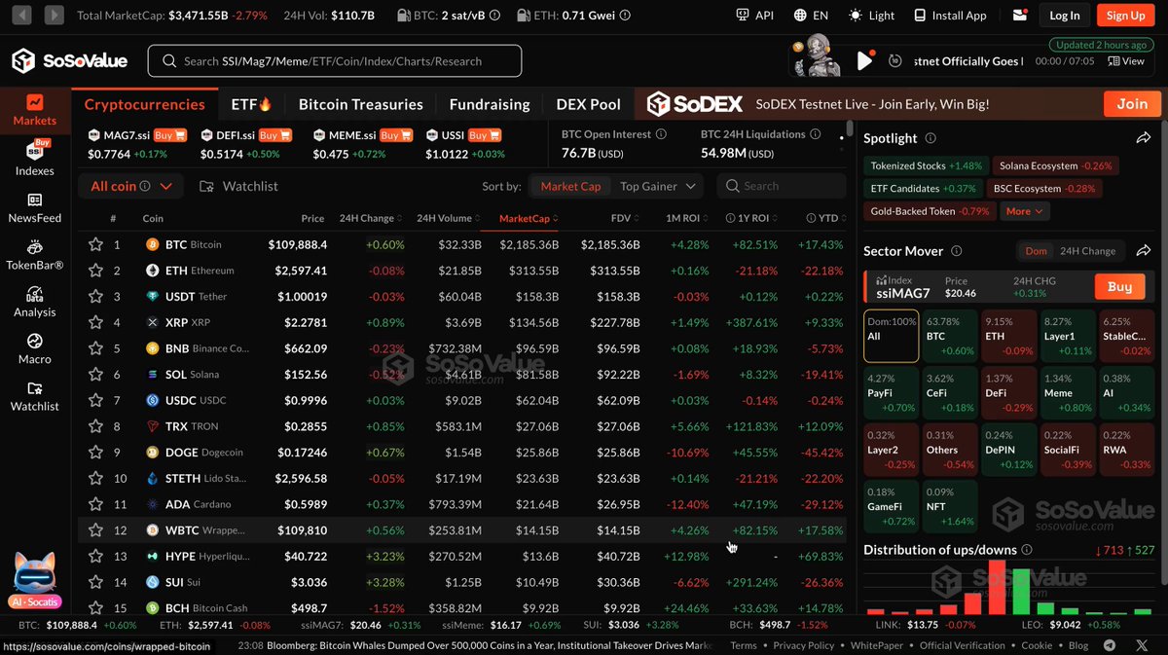Click the Sign Up button
The height and width of the screenshot is (655, 1168).
coord(1125,16)
